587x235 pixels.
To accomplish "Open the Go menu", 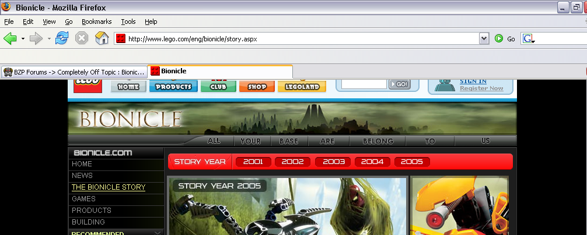I will (69, 22).
